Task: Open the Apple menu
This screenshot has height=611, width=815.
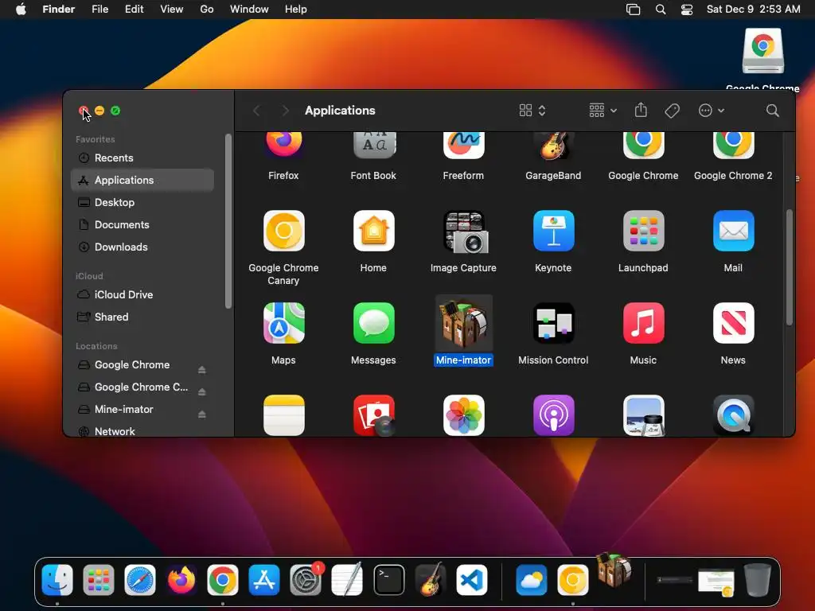Action: (21, 10)
